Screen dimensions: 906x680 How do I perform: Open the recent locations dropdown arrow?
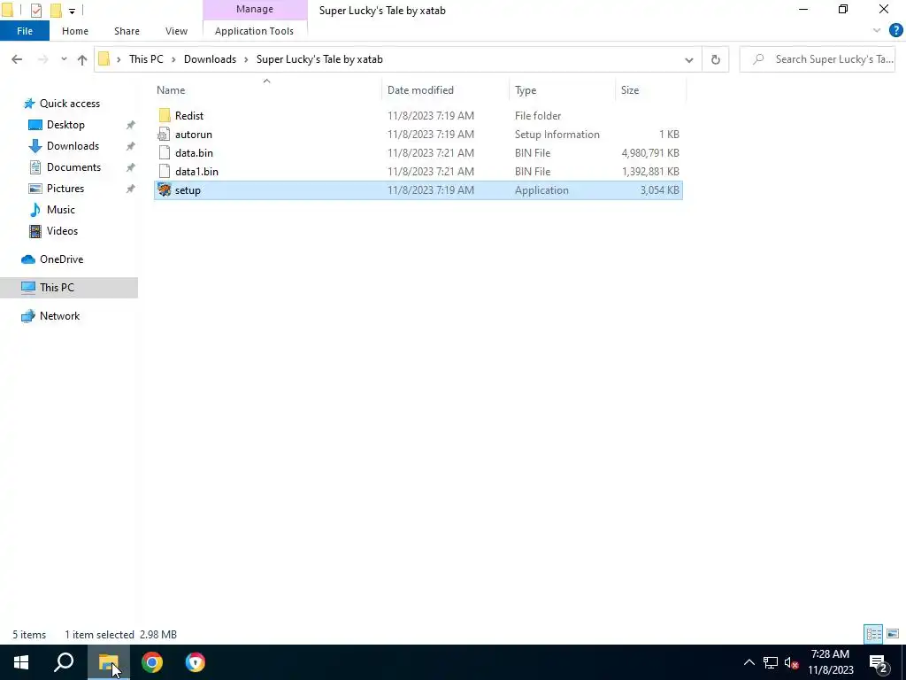(x=64, y=59)
